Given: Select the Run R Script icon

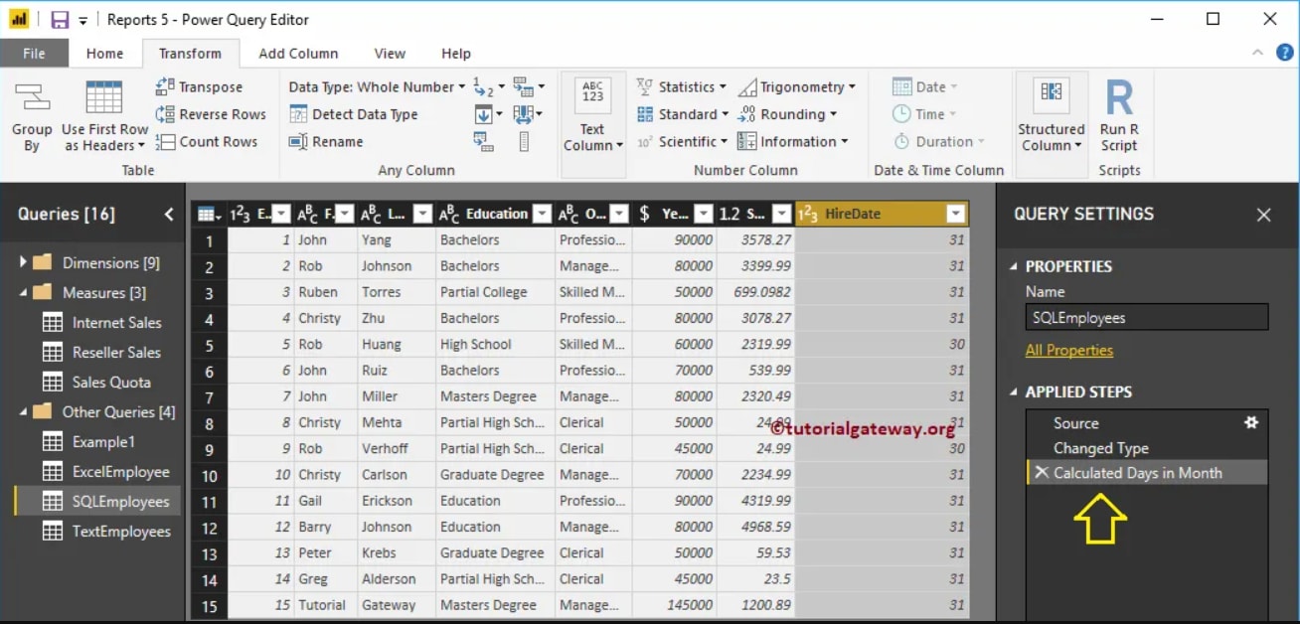Looking at the screenshot, I should 1120,111.
